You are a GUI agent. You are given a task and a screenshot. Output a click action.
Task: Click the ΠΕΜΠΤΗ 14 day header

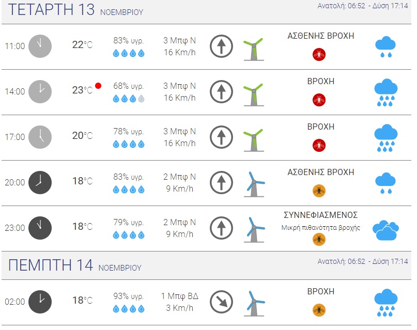51,266
